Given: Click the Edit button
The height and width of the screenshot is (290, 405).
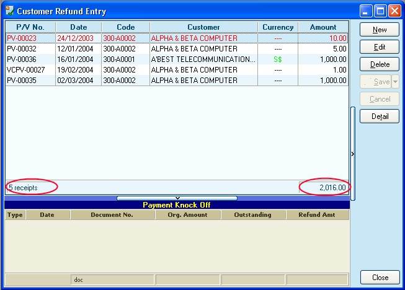Looking at the screenshot, I should (380, 47).
